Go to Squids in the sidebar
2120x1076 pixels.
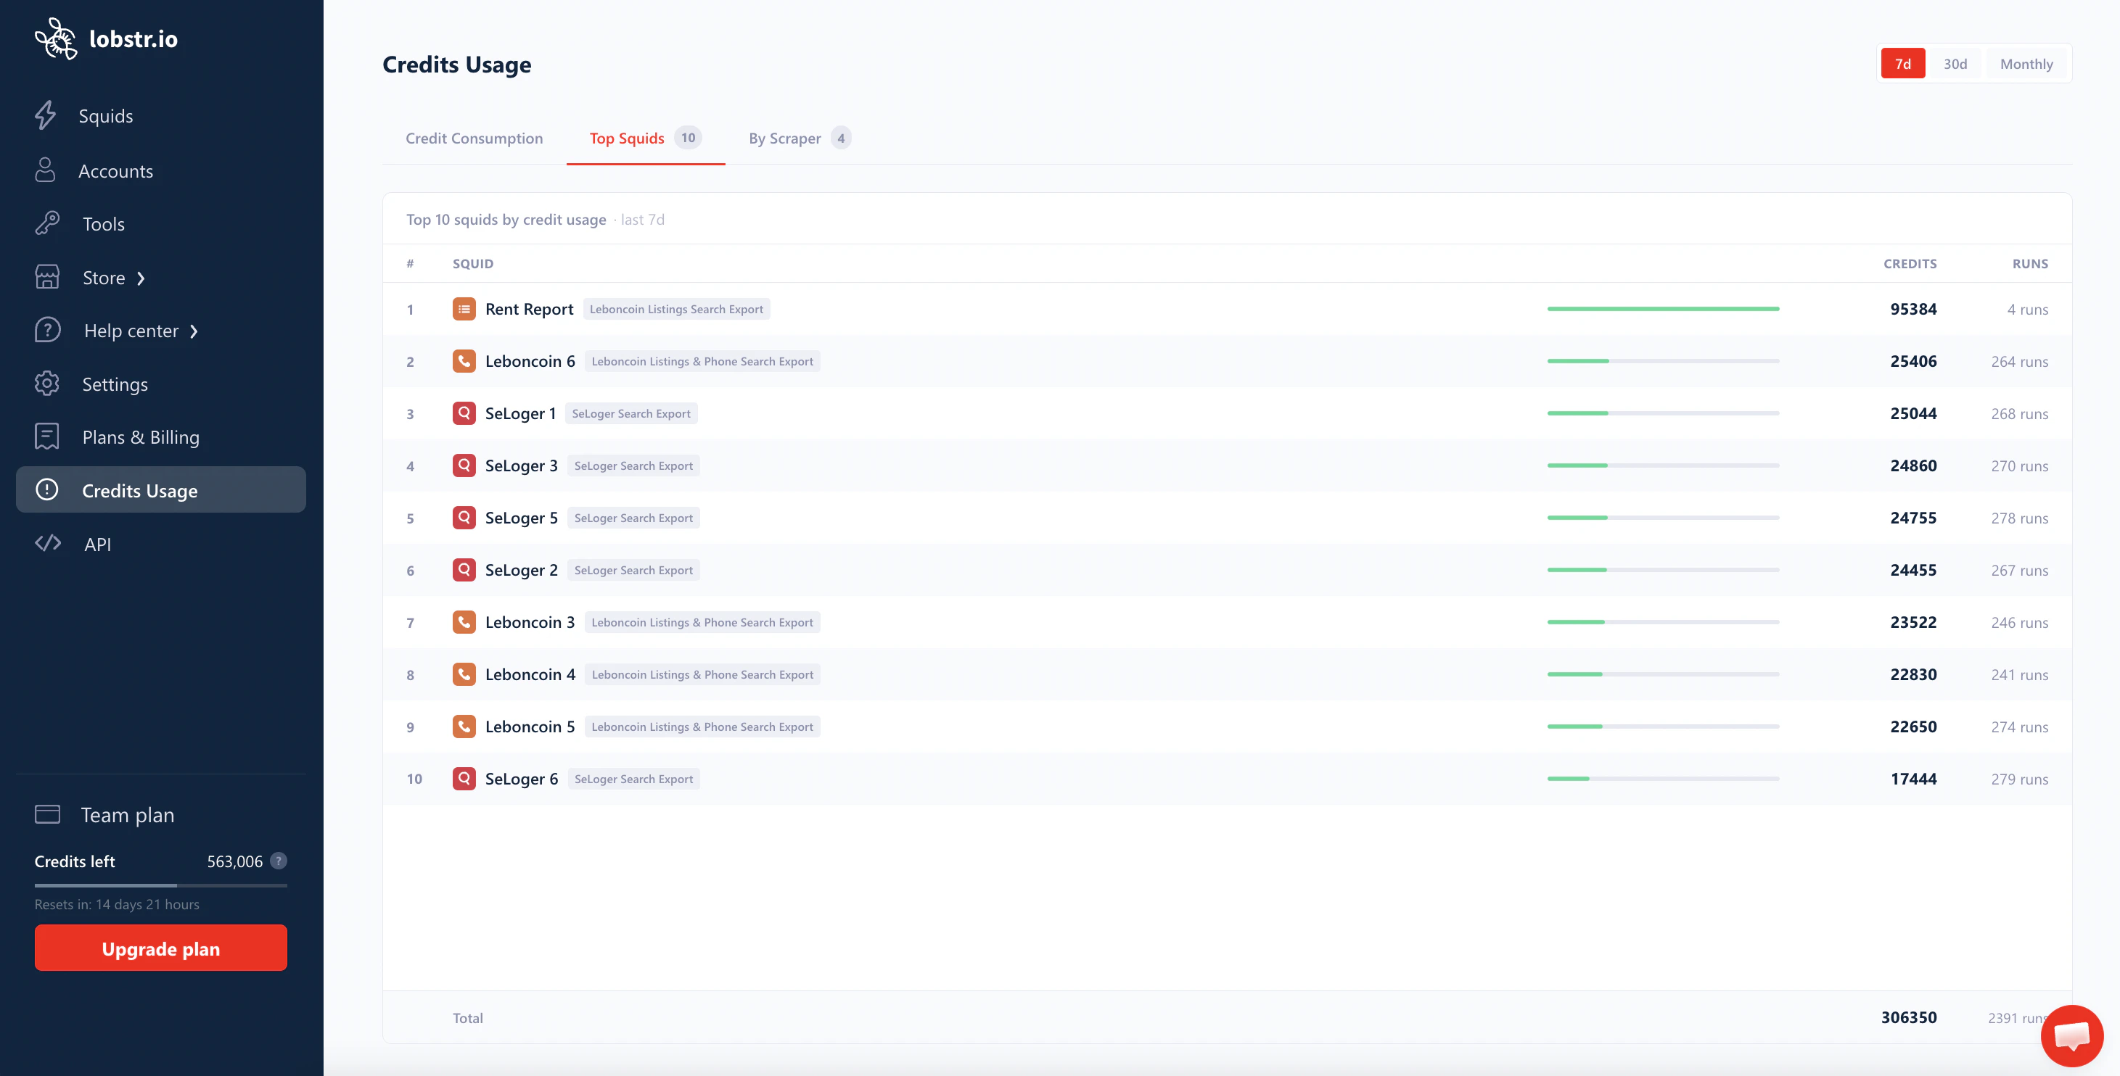105,116
